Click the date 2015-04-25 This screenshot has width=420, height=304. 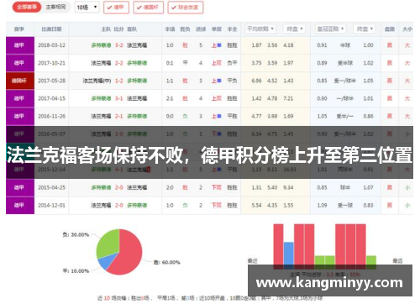coord(51,187)
